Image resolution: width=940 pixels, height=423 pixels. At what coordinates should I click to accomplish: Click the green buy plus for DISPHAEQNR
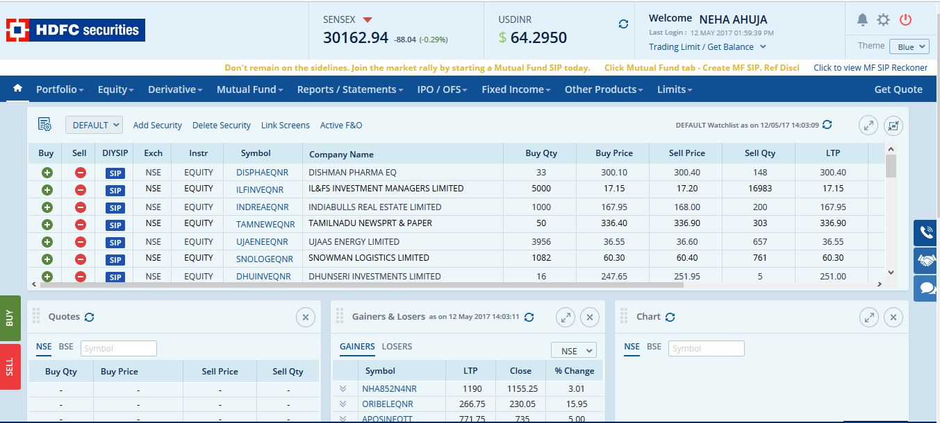tap(47, 173)
